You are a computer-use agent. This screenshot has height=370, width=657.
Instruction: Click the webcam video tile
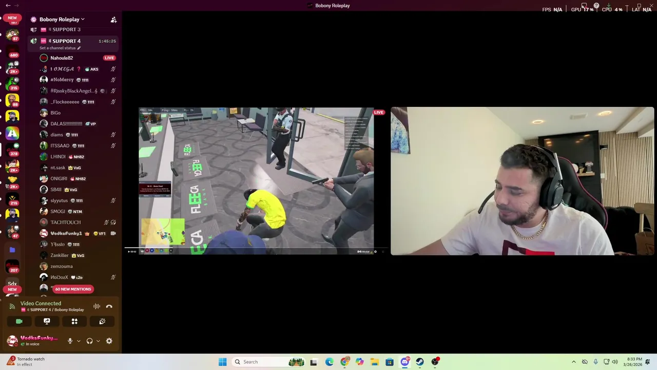[x=523, y=181]
